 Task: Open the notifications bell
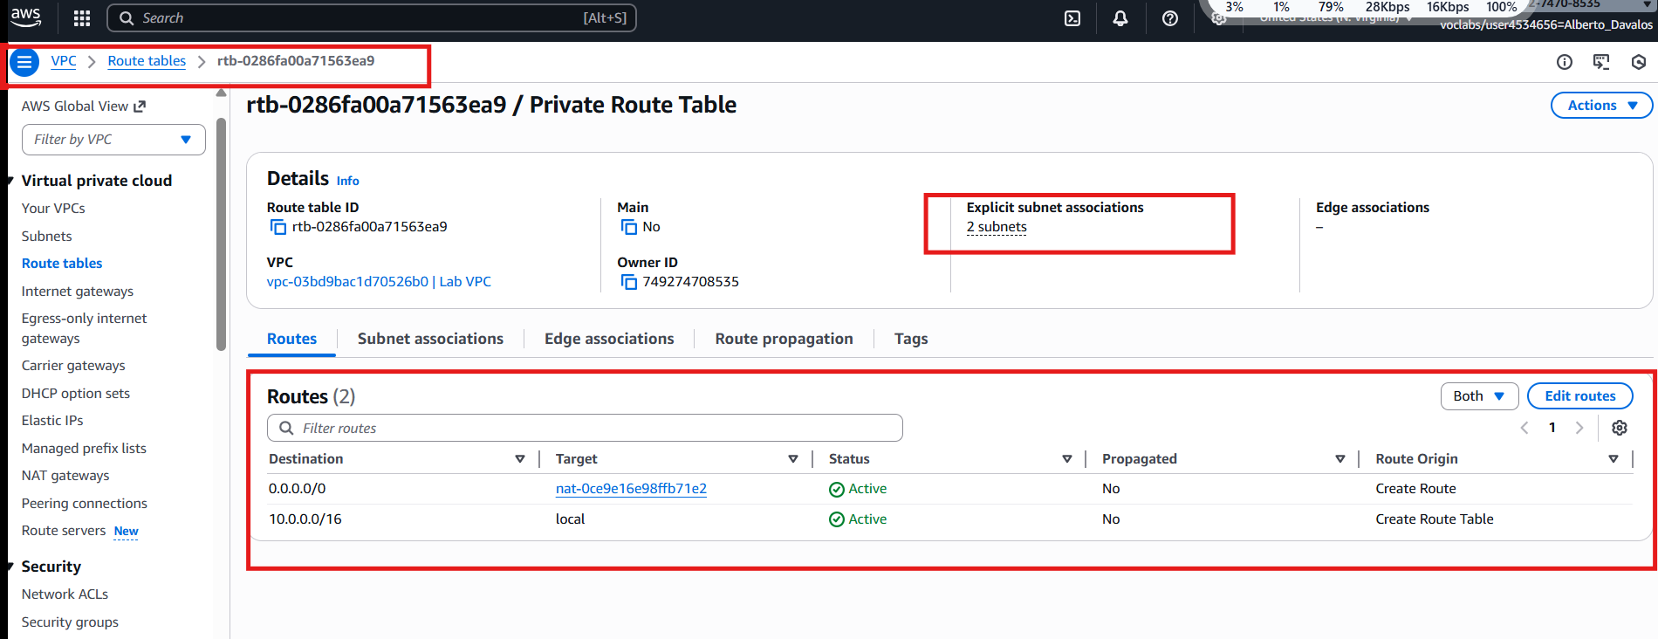click(x=1120, y=18)
